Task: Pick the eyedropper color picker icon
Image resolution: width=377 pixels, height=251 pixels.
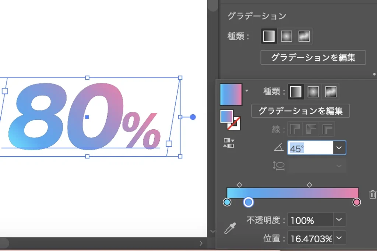Action: 230,228
